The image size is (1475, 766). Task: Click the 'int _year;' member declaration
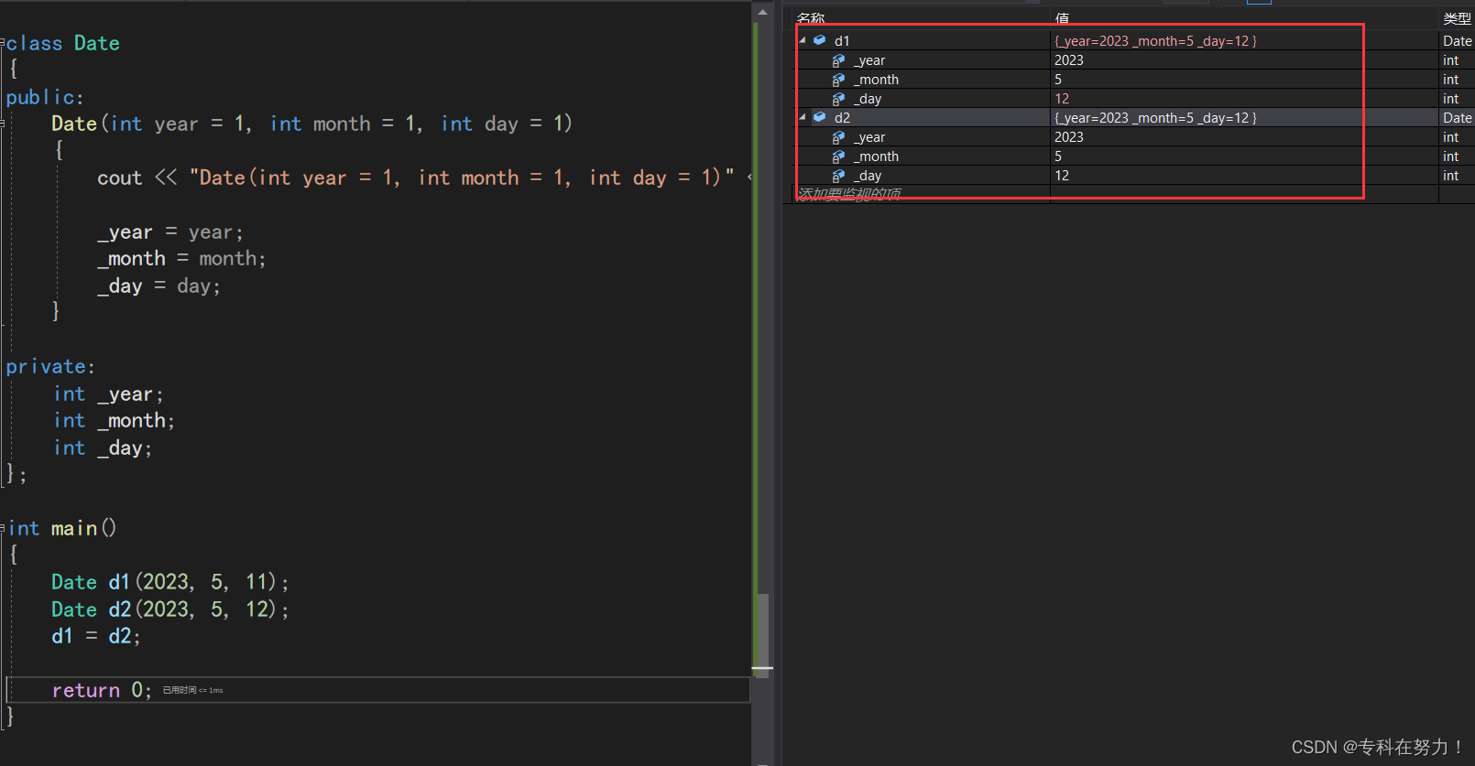click(108, 394)
